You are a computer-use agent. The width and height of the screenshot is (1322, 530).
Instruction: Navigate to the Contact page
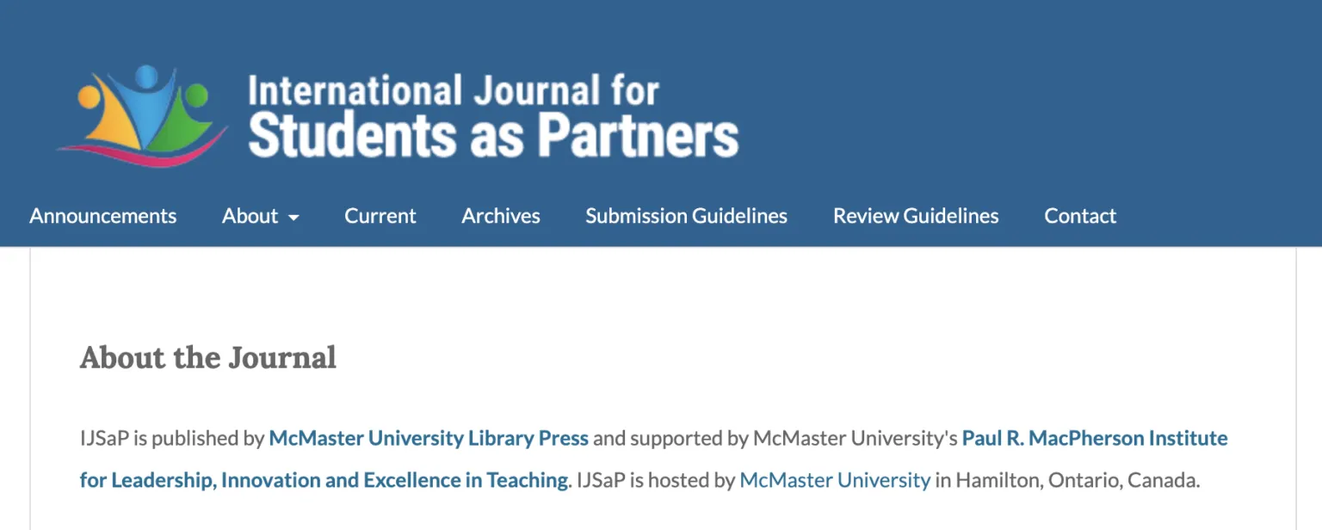[1079, 217]
